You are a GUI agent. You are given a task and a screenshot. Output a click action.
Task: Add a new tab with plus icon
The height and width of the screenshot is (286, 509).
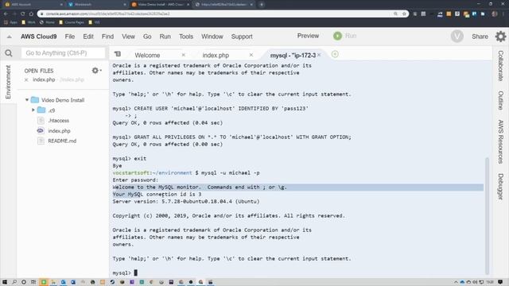[x=335, y=54]
